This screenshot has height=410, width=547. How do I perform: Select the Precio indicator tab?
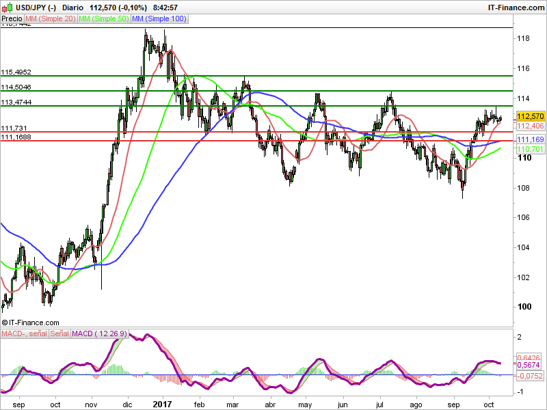click(x=12, y=19)
